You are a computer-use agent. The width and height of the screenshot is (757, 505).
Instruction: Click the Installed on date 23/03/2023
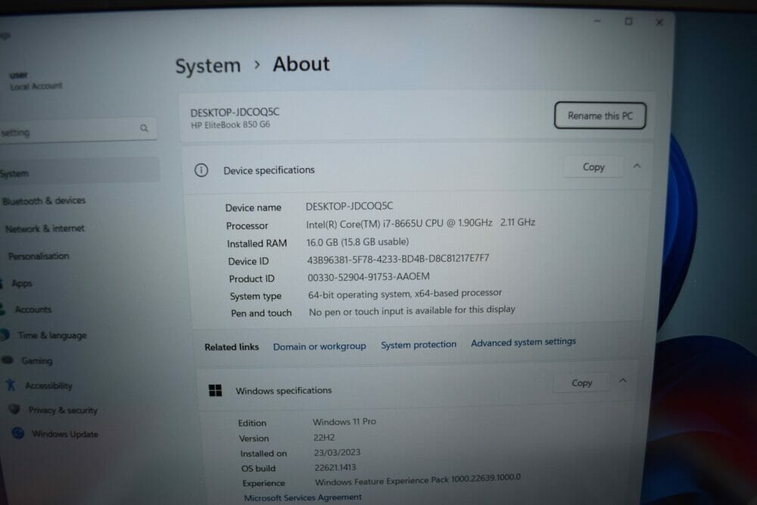click(x=337, y=452)
